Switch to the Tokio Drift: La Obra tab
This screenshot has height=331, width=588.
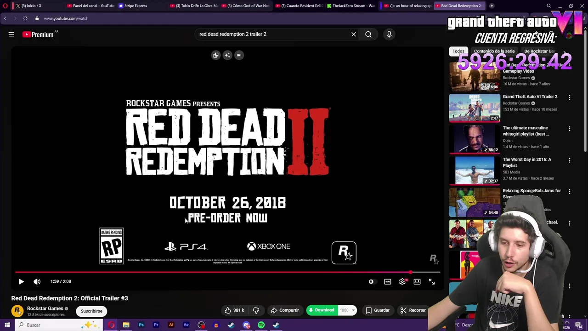[193, 6]
